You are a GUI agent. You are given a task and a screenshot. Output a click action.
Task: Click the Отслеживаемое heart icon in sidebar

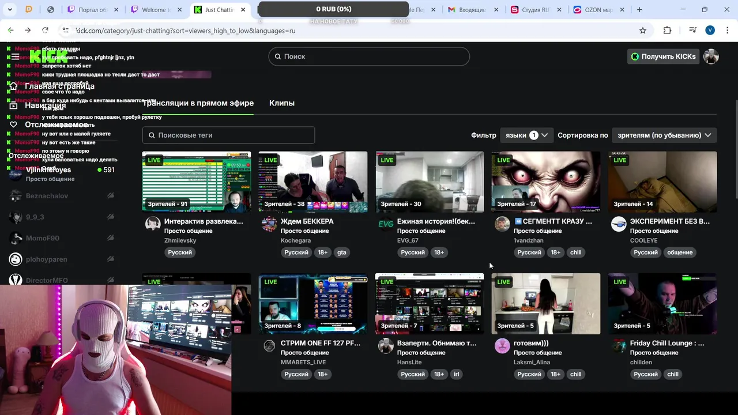coord(13,124)
